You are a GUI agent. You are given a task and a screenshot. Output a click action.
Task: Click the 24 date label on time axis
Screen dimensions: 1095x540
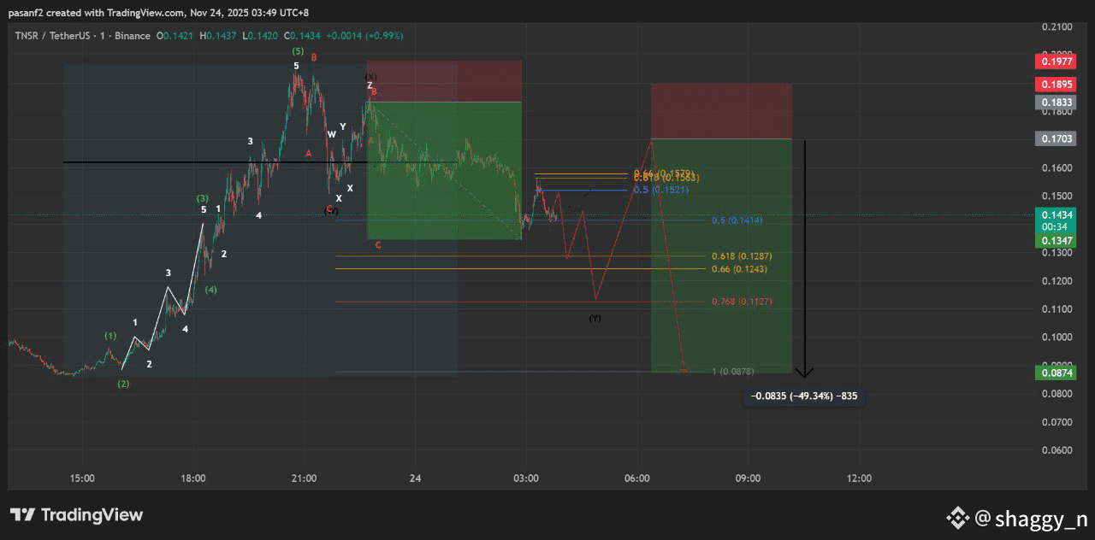[415, 478]
